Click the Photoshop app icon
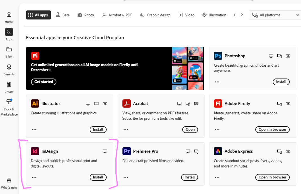This screenshot has height=194, width=301. pos(218,56)
